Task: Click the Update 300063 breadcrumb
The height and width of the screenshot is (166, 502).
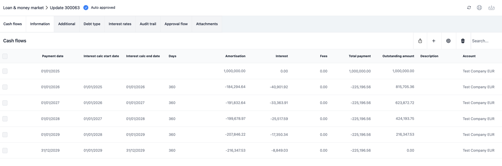Action: pyautogui.click(x=65, y=8)
